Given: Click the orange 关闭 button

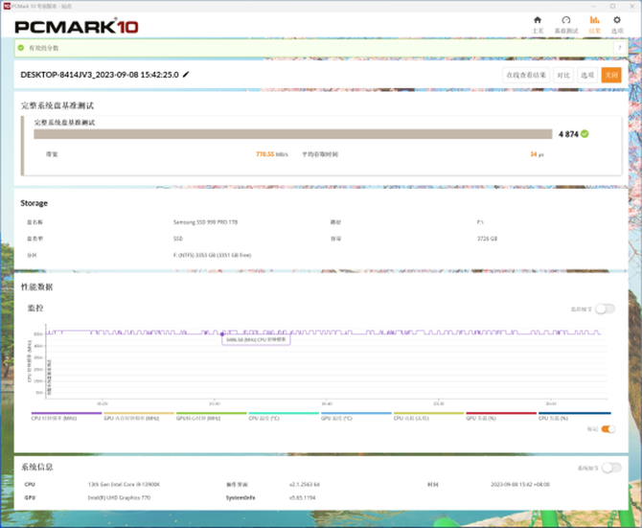Looking at the screenshot, I should tap(611, 75).
